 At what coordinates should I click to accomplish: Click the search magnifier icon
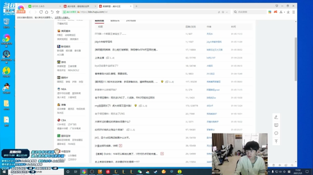pyautogui.click(x=235, y=12)
